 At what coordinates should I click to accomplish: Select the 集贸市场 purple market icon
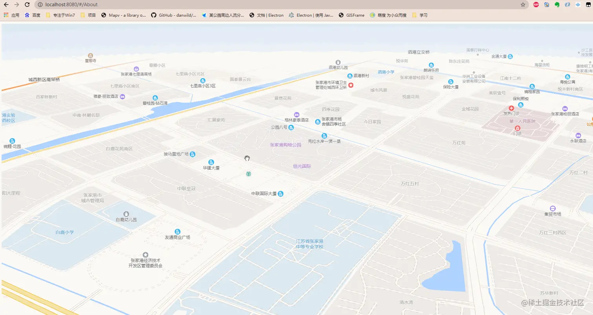tap(553, 208)
